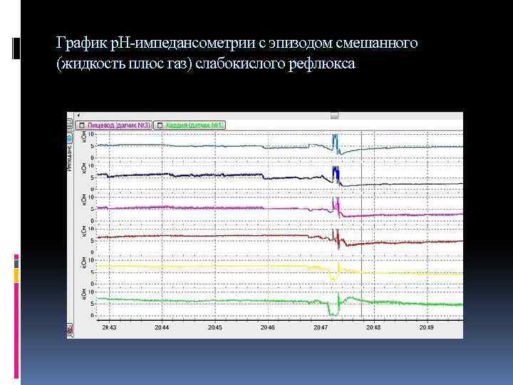Viewport: 513px width, 385px height.
Task: Open the Кардия (датчик №1) link
Action: point(195,125)
